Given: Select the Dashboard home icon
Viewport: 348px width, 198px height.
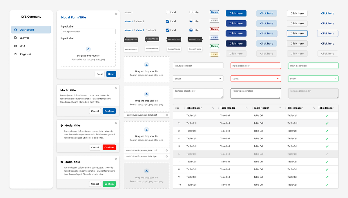Looking at the screenshot, I should tap(15, 29).
